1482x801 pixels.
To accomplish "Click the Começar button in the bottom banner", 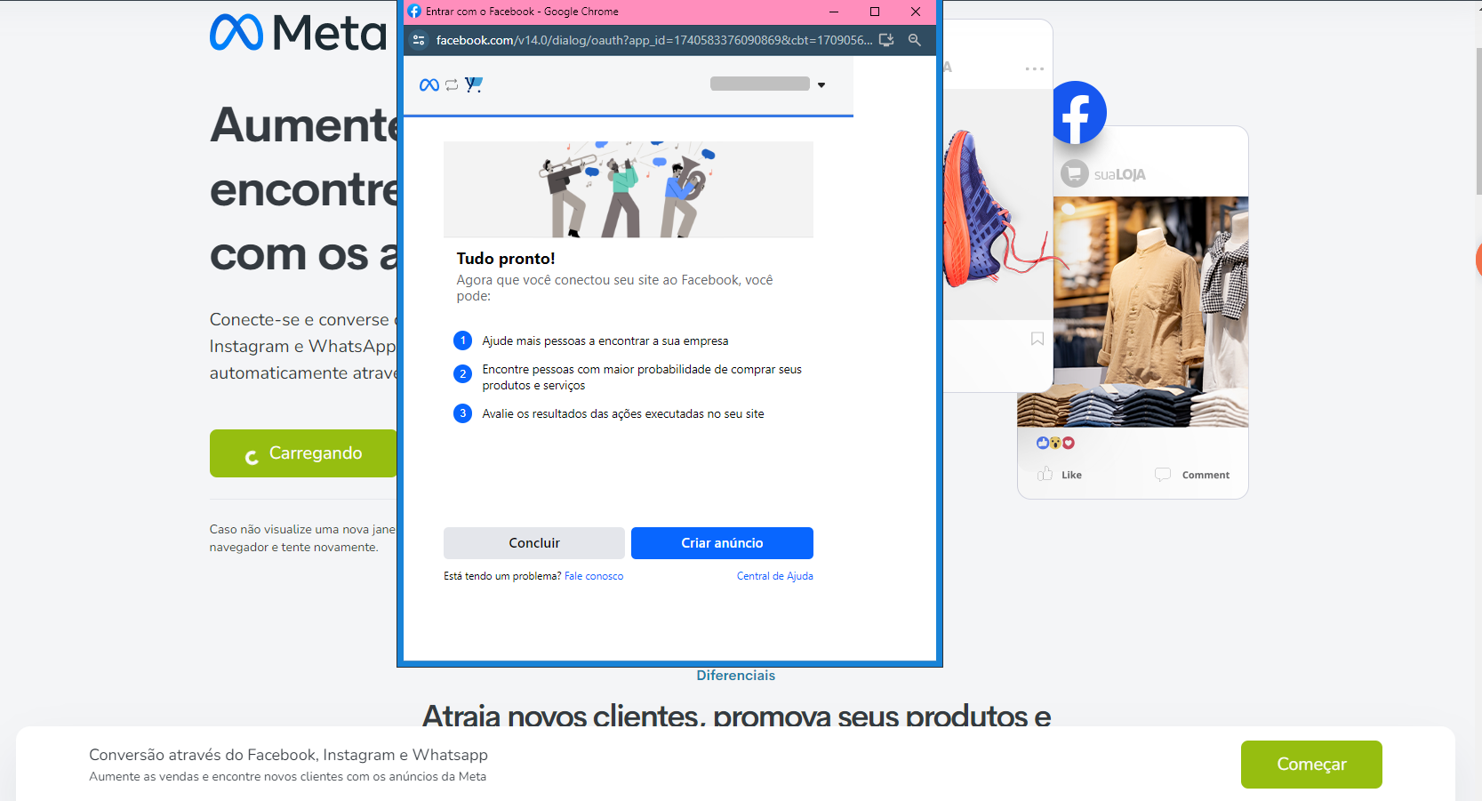I will [1311, 765].
